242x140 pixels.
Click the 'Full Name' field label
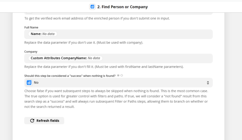click(x=31, y=27)
